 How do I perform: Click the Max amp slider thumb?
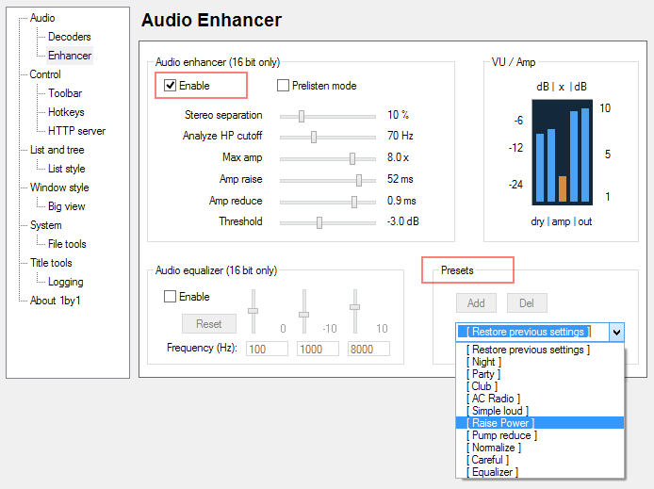click(352, 158)
